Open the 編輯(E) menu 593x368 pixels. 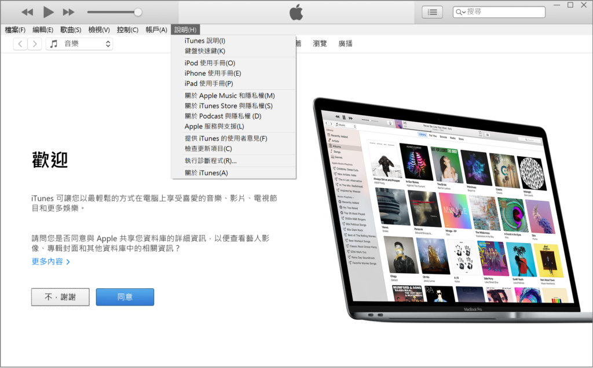pos(43,30)
